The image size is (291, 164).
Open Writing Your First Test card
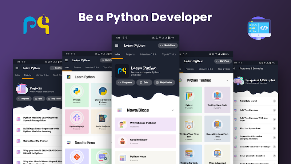coord(191,129)
